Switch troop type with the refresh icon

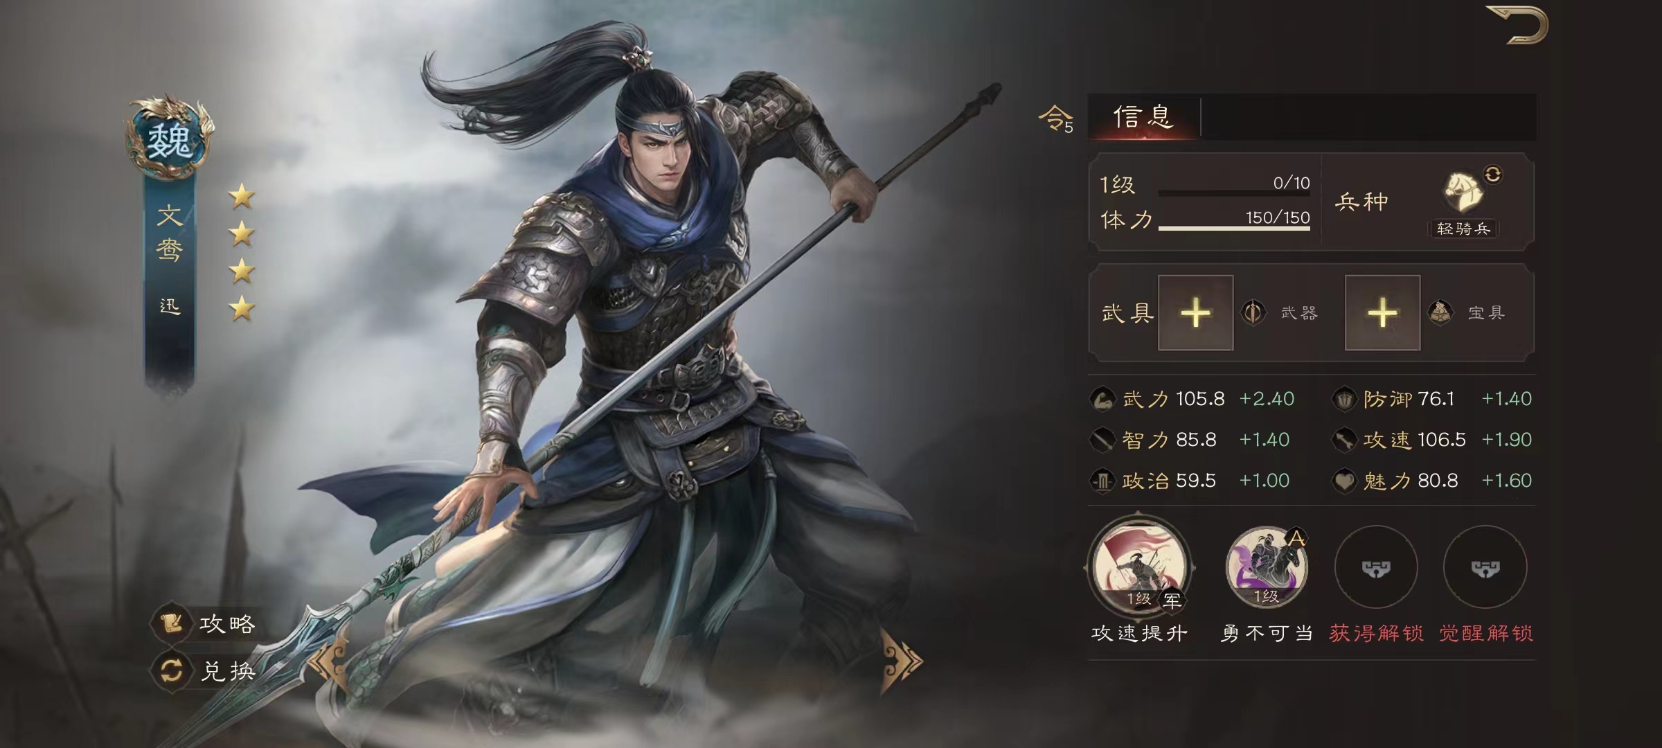click(x=1493, y=174)
